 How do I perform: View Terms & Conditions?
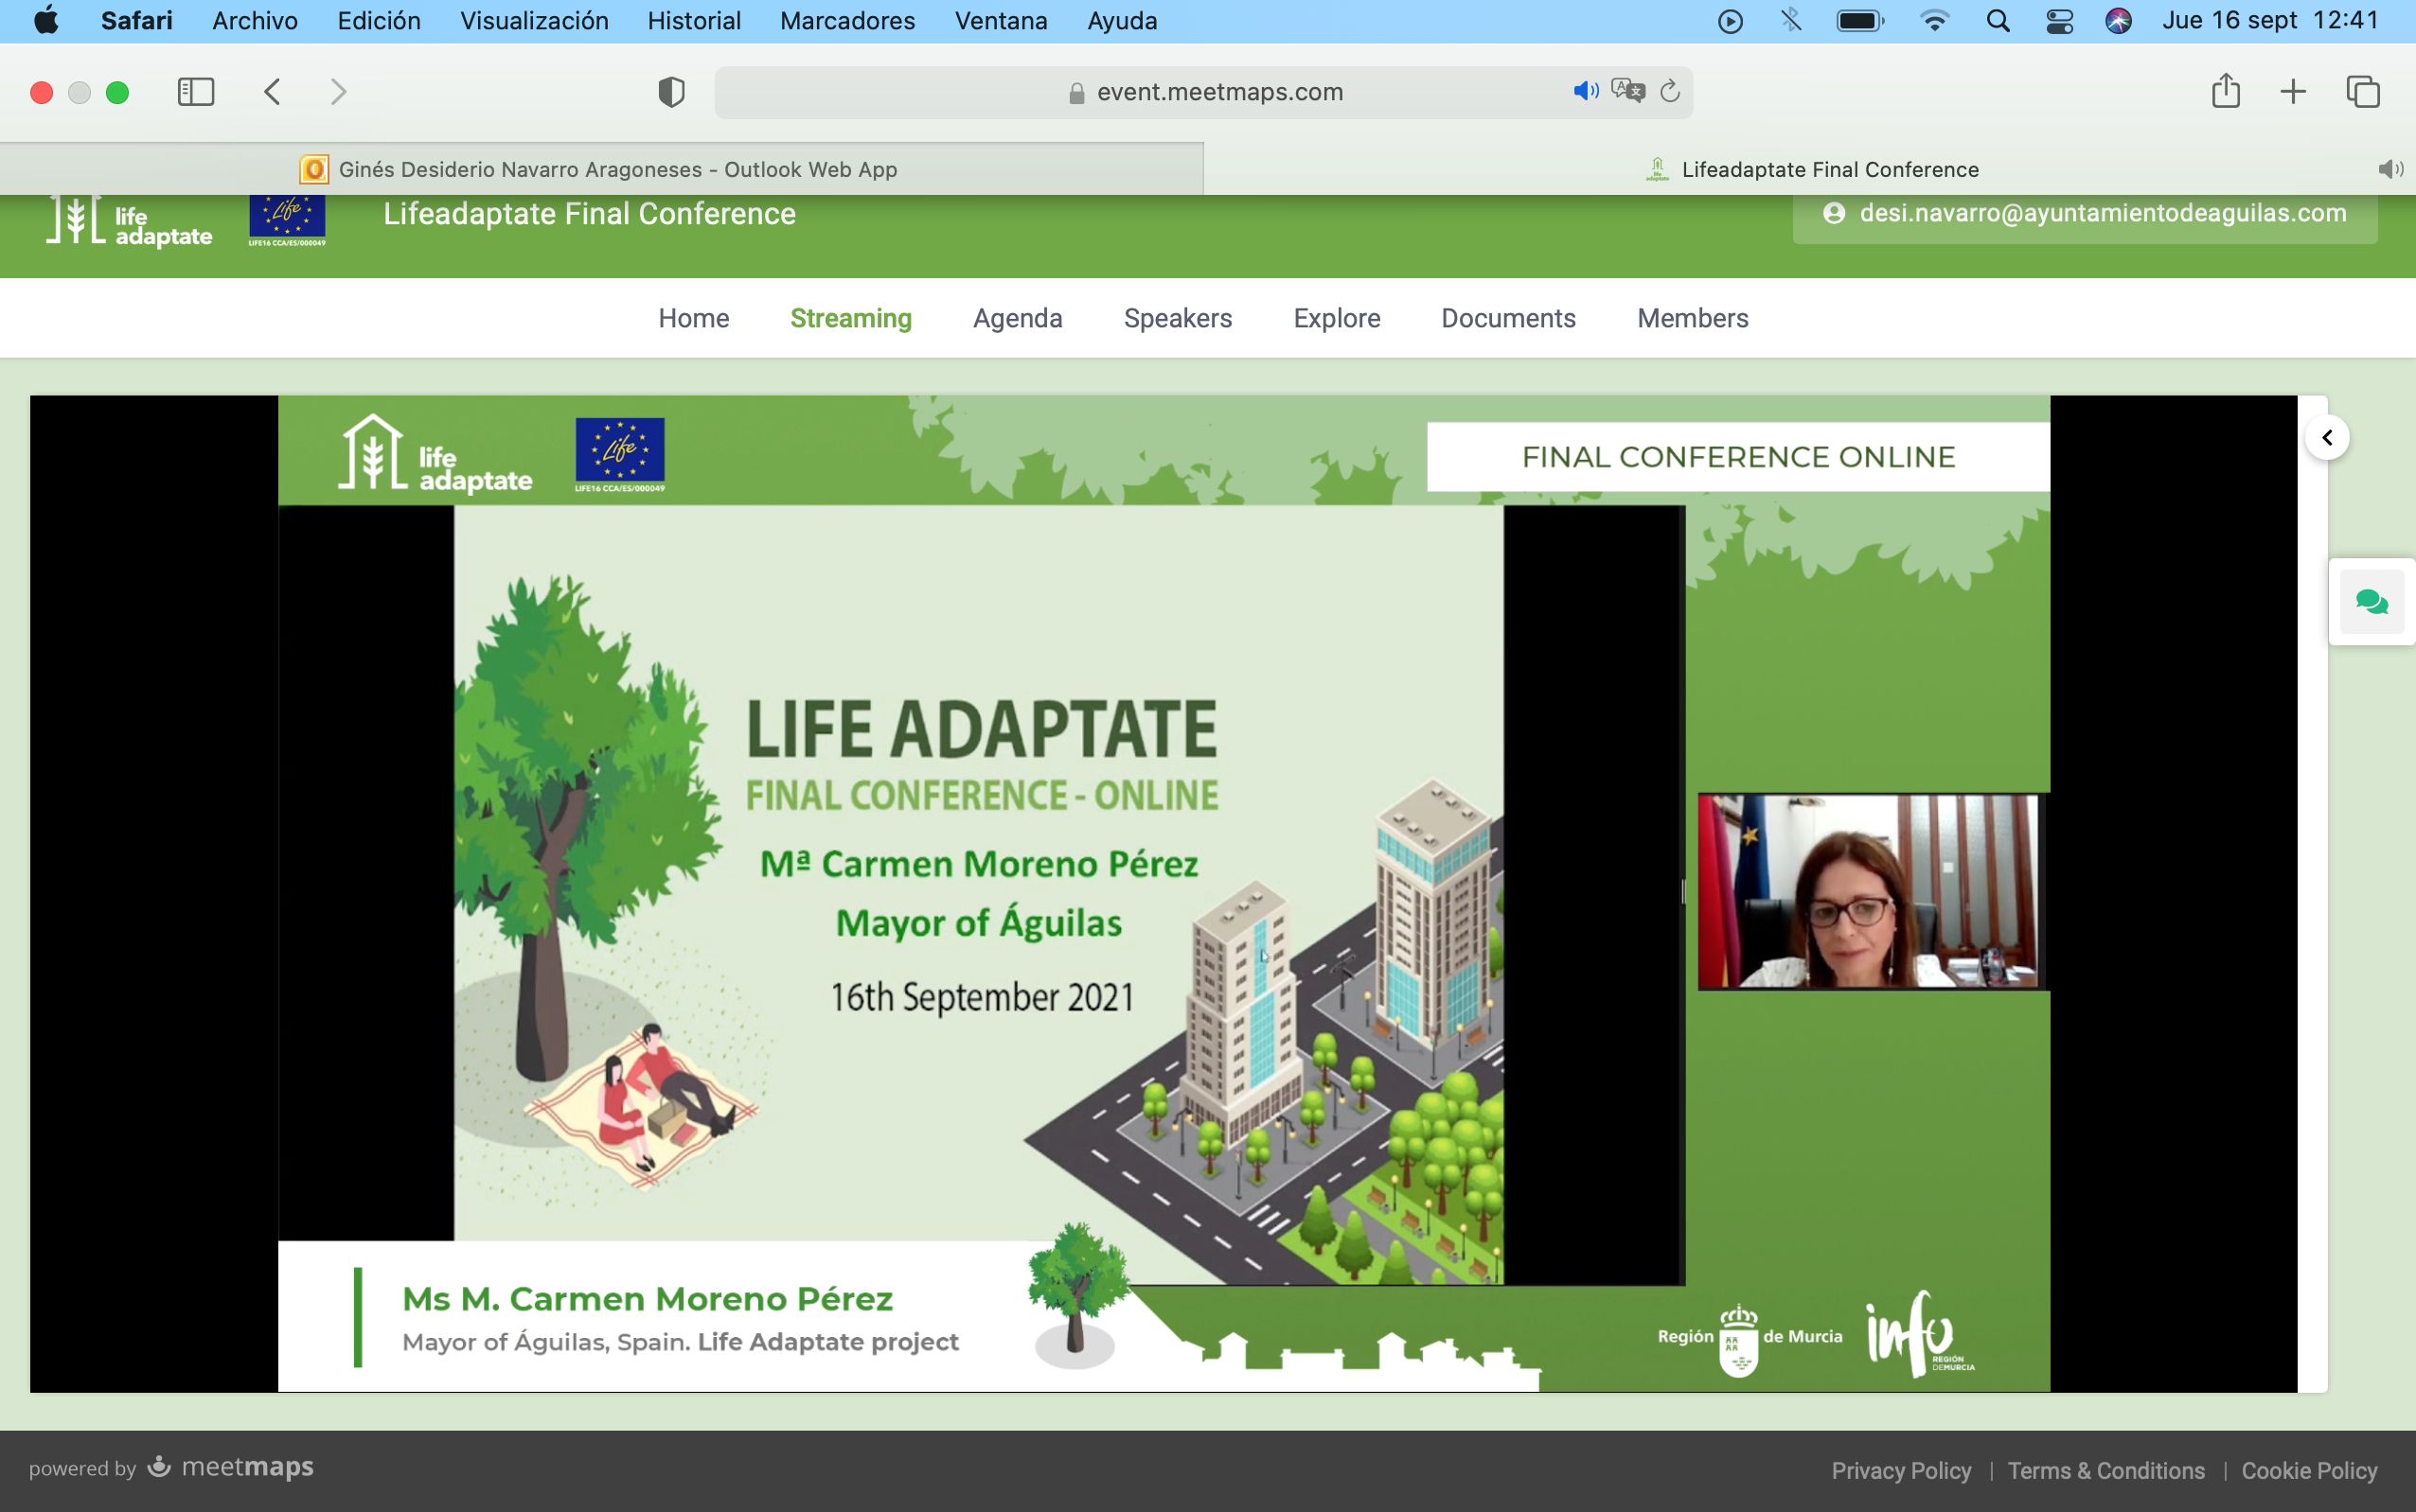[x=2106, y=1469]
